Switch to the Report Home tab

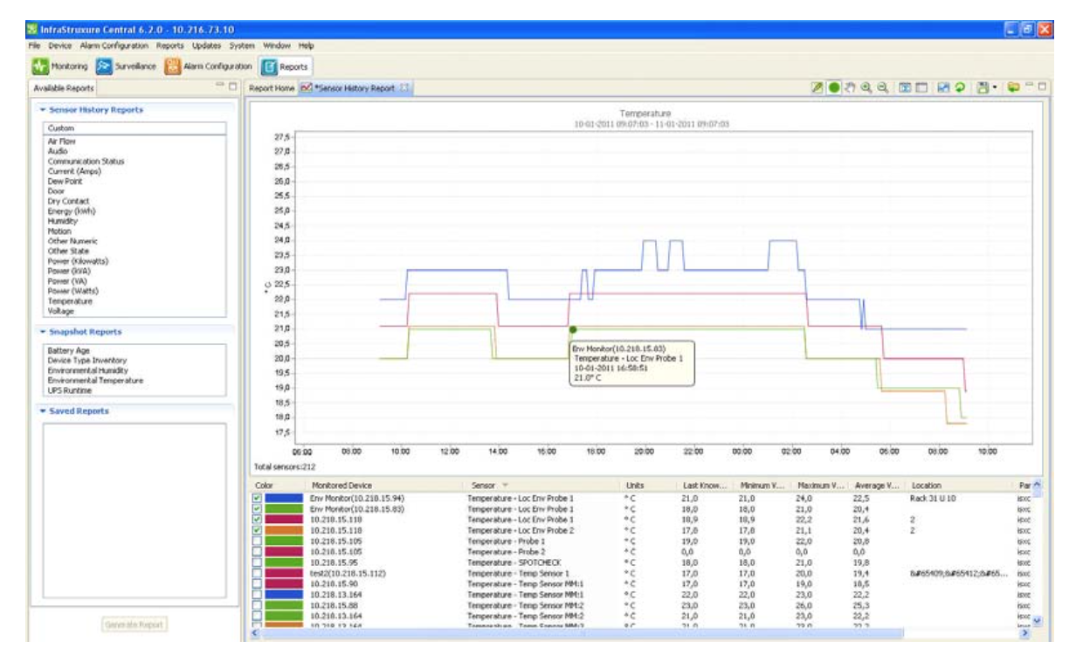pos(272,88)
